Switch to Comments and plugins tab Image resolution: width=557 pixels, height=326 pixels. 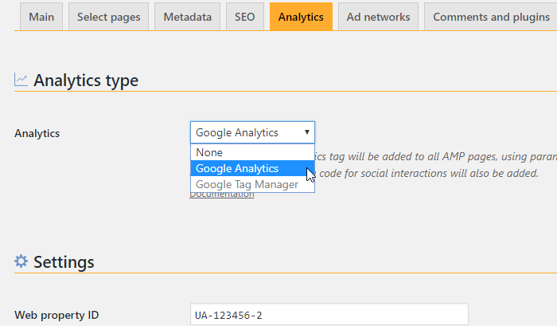[491, 17]
